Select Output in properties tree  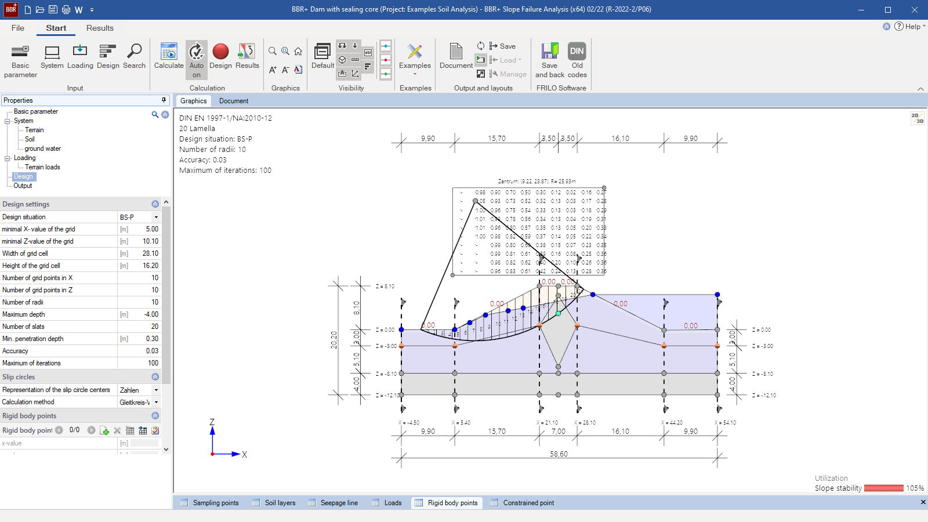(x=23, y=186)
